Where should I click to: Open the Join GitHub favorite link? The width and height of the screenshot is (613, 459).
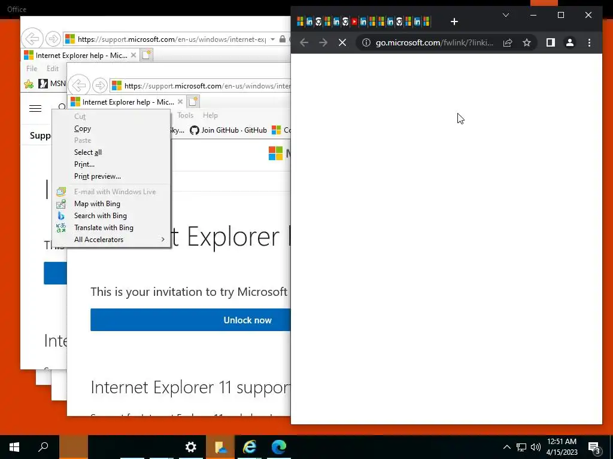coord(228,130)
